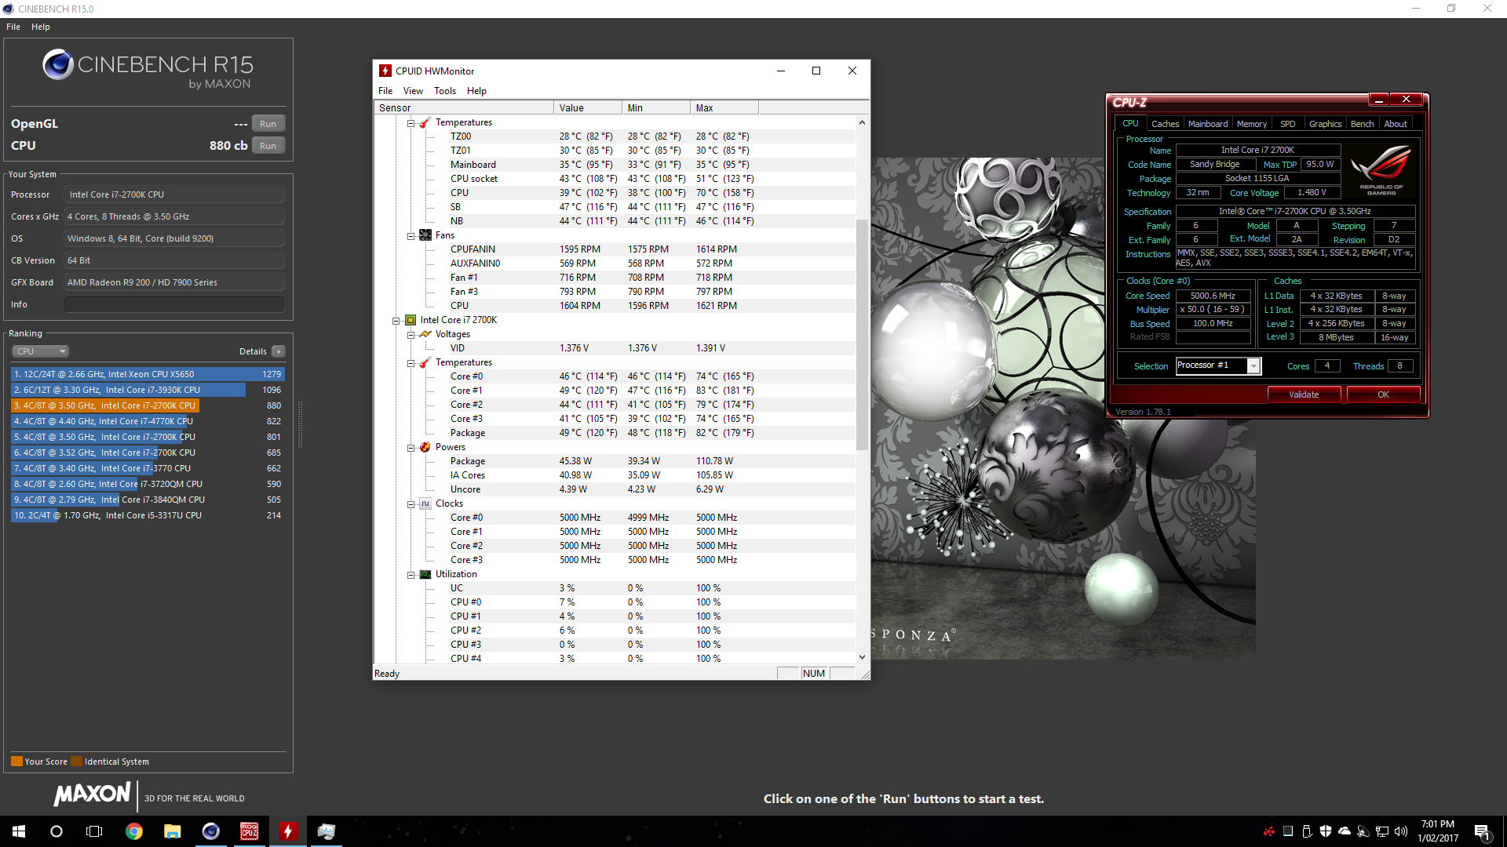This screenshot has height=847, width=1507.
Task: Collapse the Powers tree node
Action: 411,448
